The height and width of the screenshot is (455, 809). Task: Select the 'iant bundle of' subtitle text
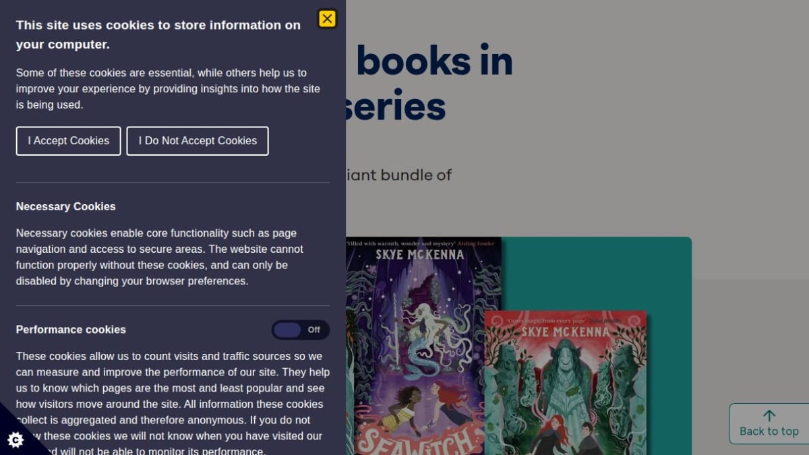399,175
